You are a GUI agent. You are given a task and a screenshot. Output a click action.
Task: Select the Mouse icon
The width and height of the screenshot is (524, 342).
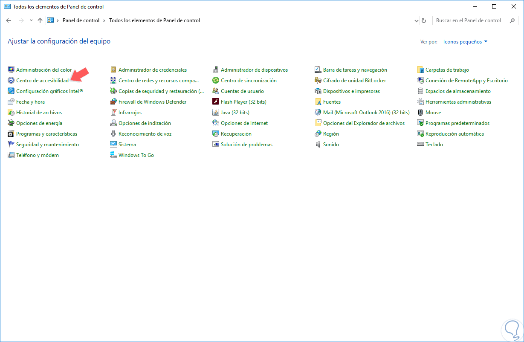[x=420, y=113]
